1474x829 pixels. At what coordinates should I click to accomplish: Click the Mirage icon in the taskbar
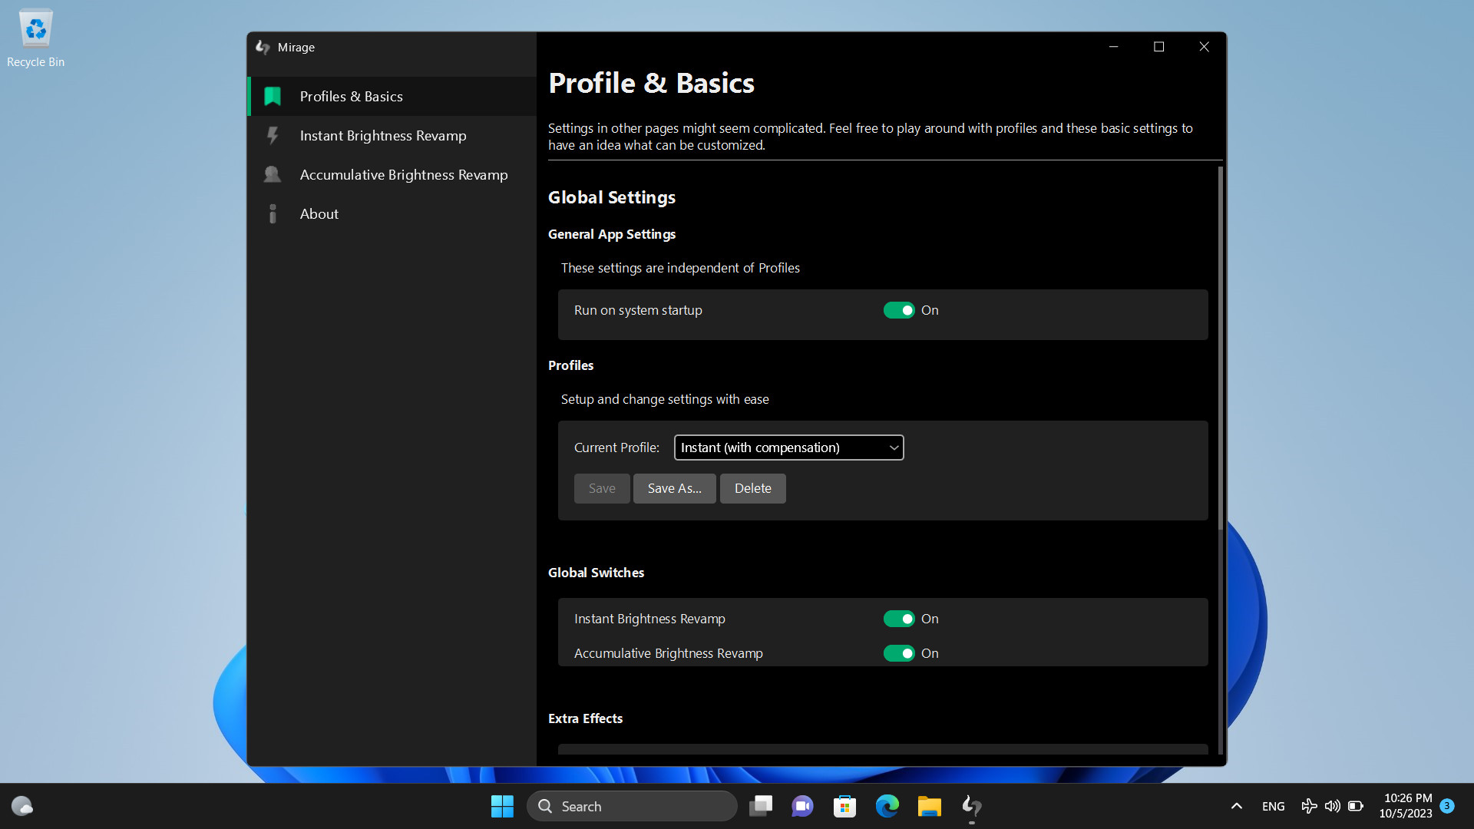pos(971,806)
